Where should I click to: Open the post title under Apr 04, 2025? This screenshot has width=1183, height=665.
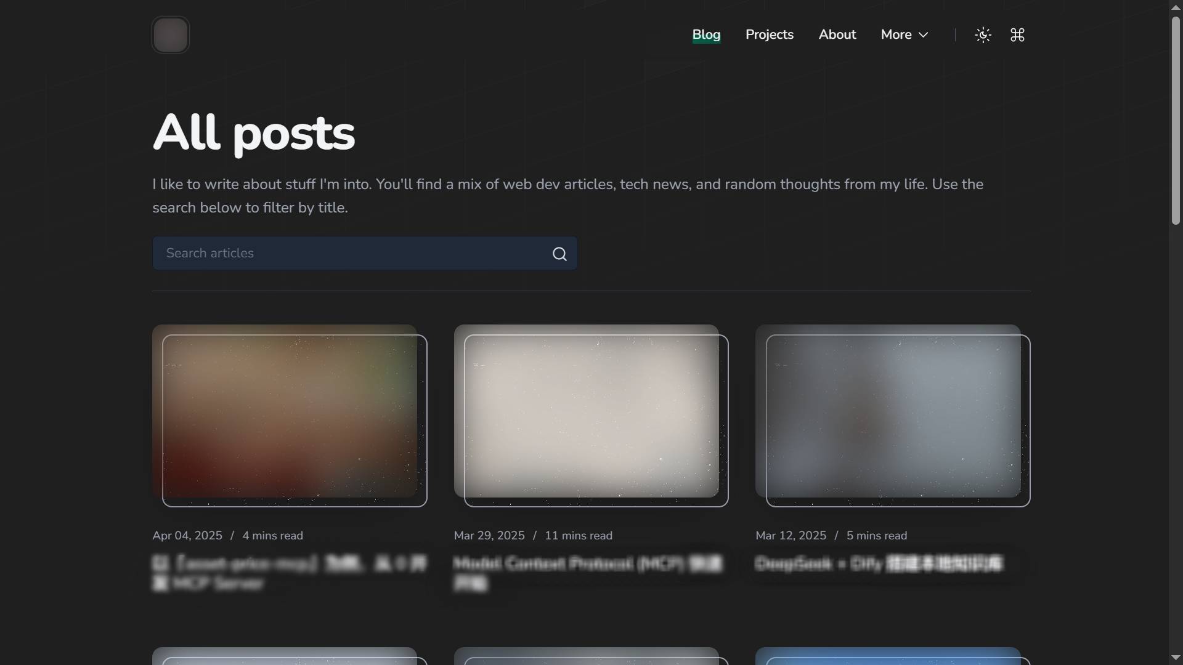coord(290,573)
